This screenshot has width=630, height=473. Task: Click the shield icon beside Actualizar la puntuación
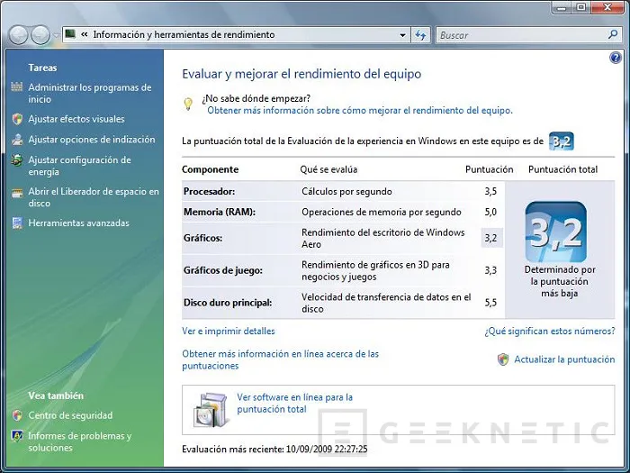(502, 359)
